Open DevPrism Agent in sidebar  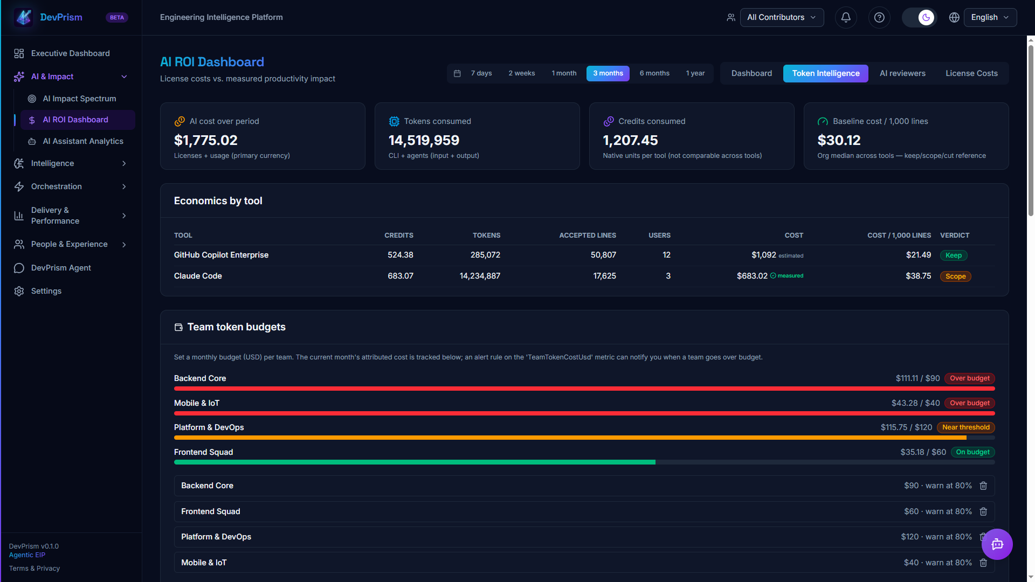coord(72,268)
